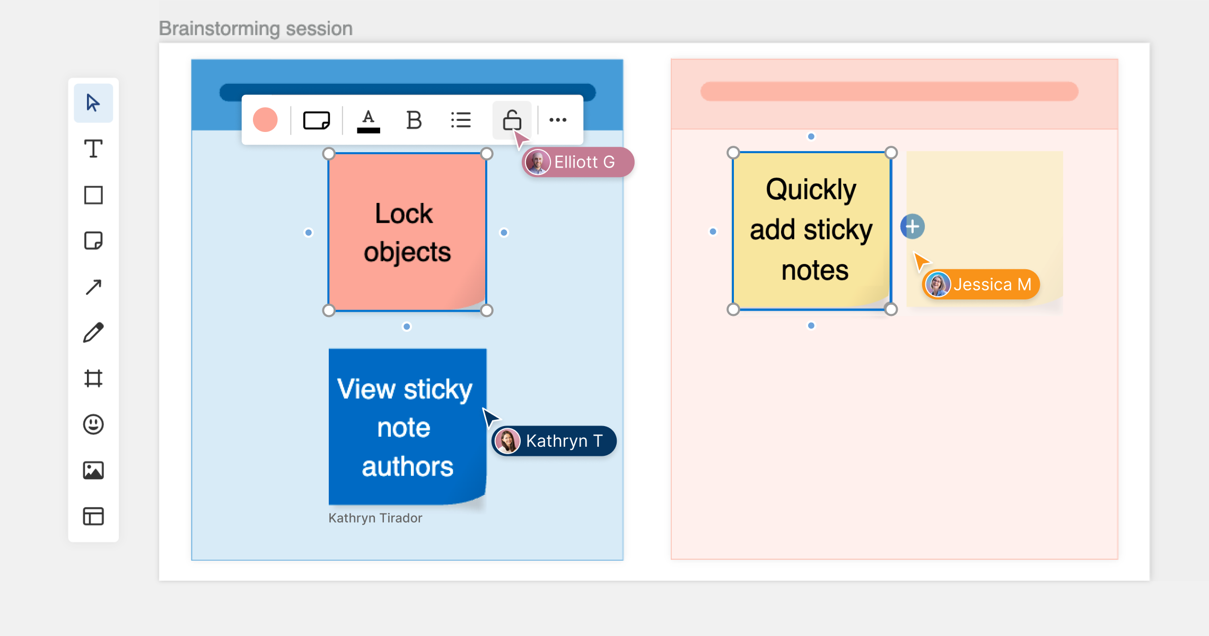Image resolution: width=1209 pixels, height=636 pixels.
Task: Pick the sticky note tool
Action: coord(93,241)
